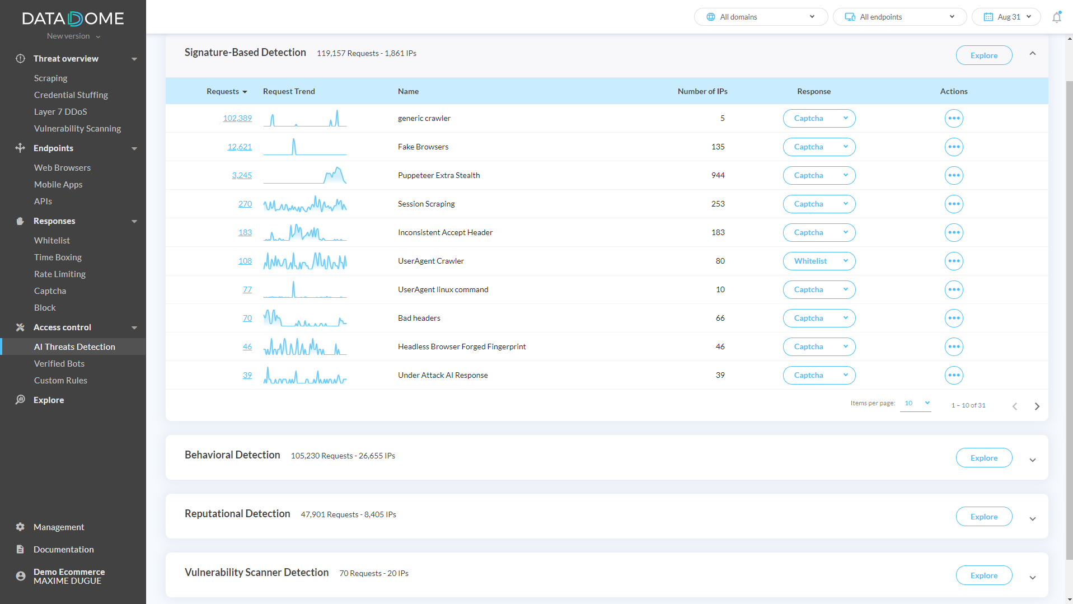Open Custom Rules page
Viewport: 1073px width, 604px height.
pyautogui.click(x=60, y=380)
